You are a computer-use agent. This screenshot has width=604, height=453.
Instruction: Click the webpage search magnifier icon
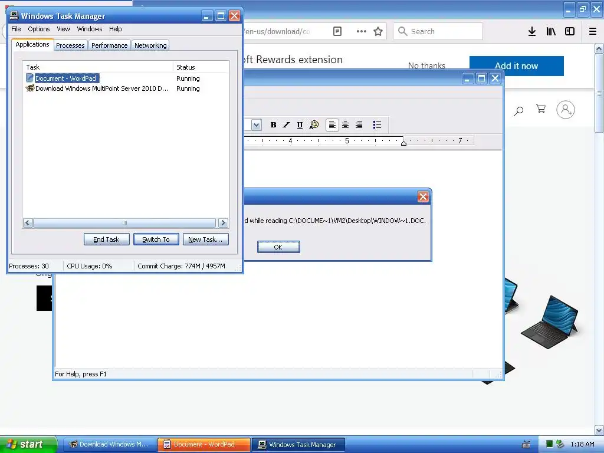pyautogui.click(x=518, y=111)
